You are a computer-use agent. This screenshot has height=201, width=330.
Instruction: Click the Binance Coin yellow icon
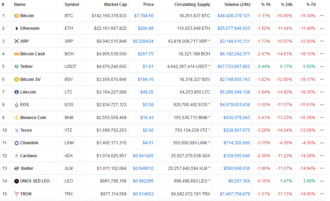pyautogui.click(x=16, y=118)
